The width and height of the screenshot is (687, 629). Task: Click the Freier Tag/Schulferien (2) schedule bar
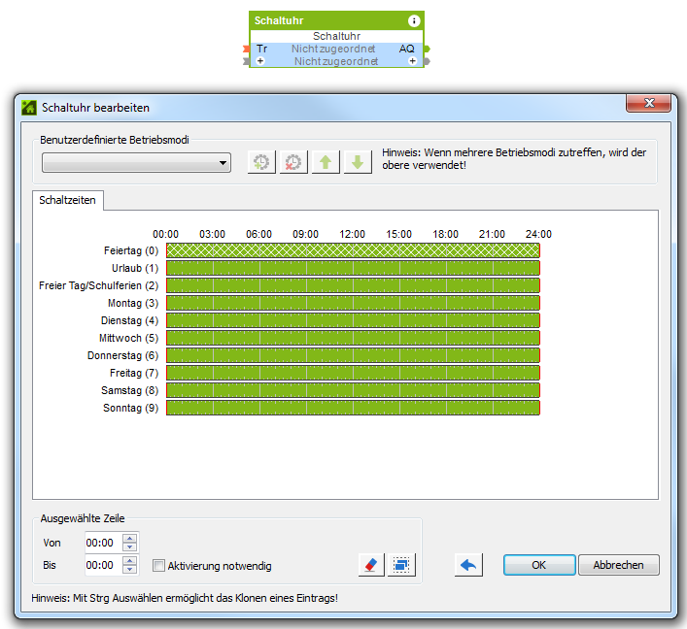tap(353, 285)
